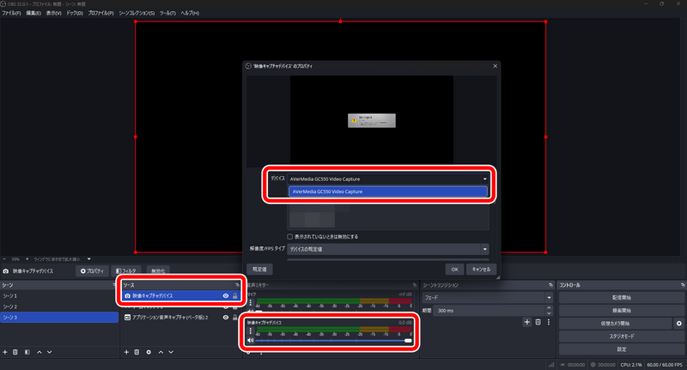Remove the selected source with trash icon
The width and height of the screenshot is (687, 370).
(x=137, y=352)
